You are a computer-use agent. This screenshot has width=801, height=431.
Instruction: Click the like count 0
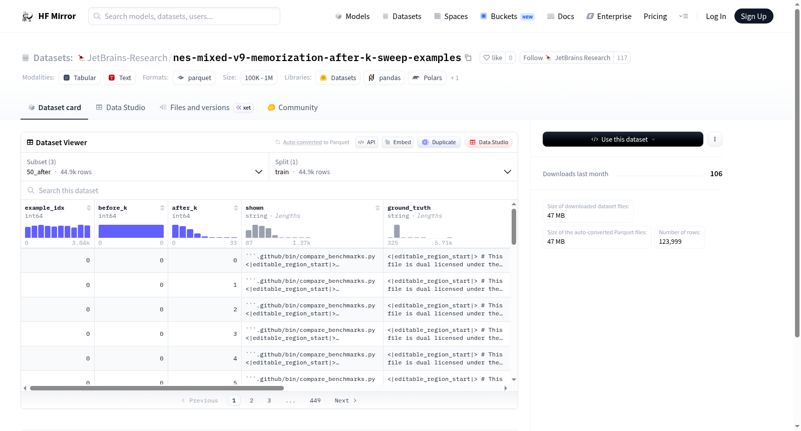coord(511,58)
